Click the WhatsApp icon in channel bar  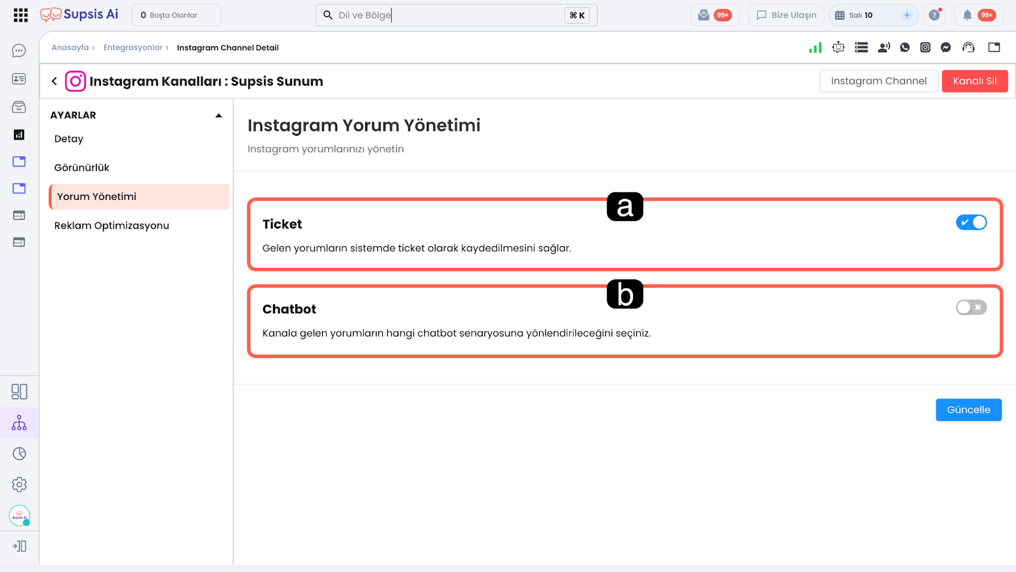(x=905, y=48)
